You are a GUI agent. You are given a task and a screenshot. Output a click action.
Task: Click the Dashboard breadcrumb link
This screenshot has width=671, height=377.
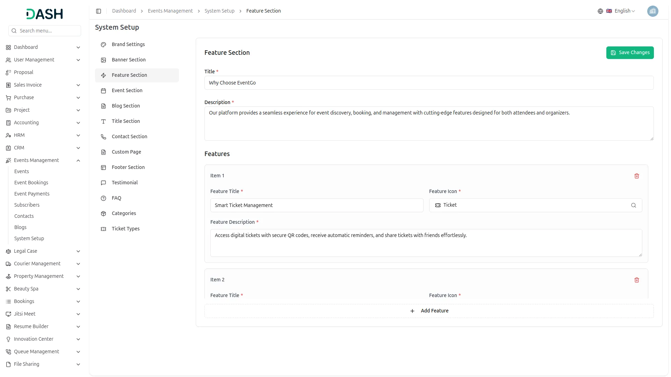[x=124, y=11]
